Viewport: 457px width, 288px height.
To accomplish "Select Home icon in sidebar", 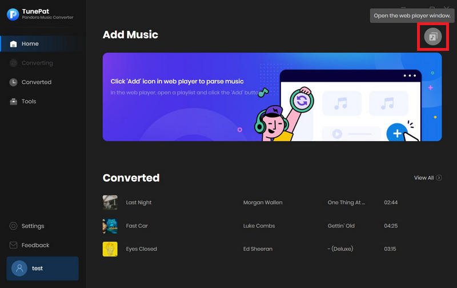I will 13,44.
